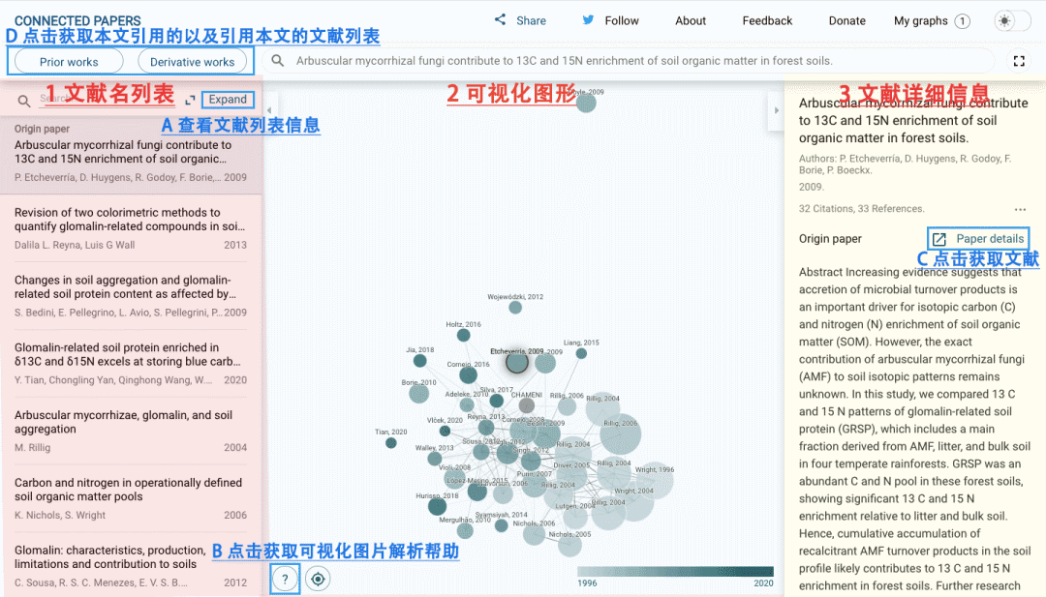Viewport: 1046px width, 597px height.
Task: Click the external link icon in Paper details
Action: coord(939,239)
